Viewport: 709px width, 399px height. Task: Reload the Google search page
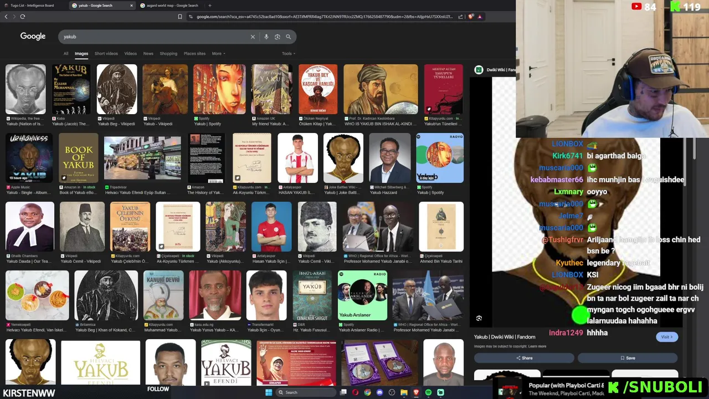(x=23, y=17)
